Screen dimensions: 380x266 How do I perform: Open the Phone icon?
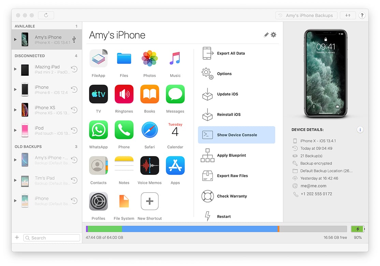coord(124,130)
